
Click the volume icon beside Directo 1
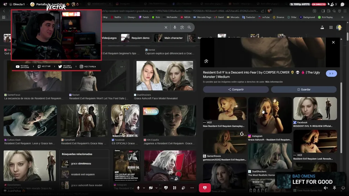[x=5, y=4]
